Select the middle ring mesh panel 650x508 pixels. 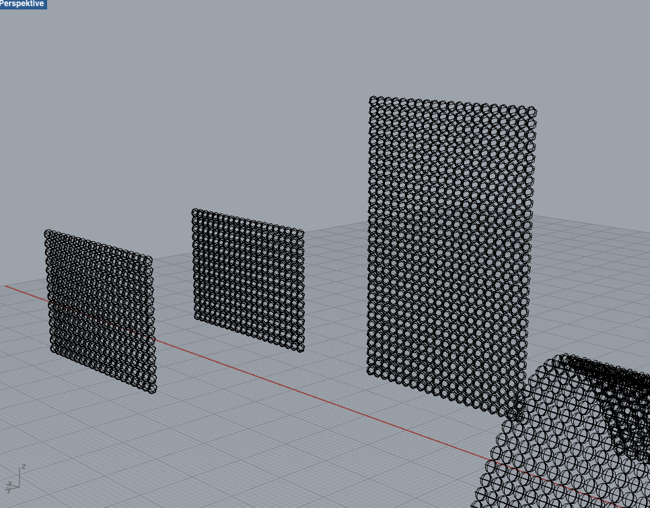pyautogui.click(x=248, y=280)
